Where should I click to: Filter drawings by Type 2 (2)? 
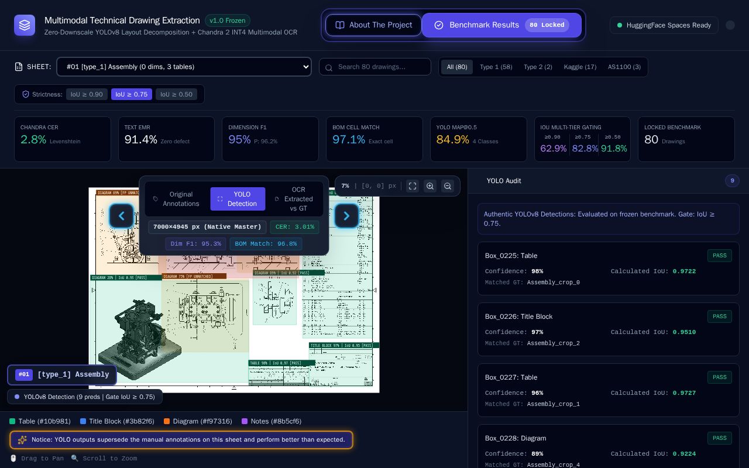pos(538,67)
